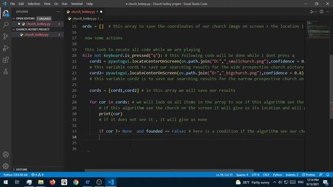Click the Ln 34, Col 13 cursor position
Image resolution: width=333 pixels, height=187 pixels.
point(224,175)
